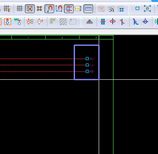The width and height of the screenshot is (158, 154).
Task: Toggle the plain grid display icon
Action: coord(19,8)
